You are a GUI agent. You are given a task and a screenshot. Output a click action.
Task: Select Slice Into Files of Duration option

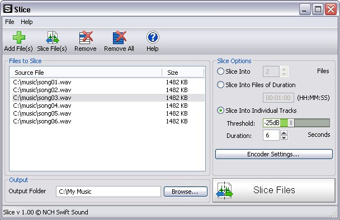pos(220,85)
